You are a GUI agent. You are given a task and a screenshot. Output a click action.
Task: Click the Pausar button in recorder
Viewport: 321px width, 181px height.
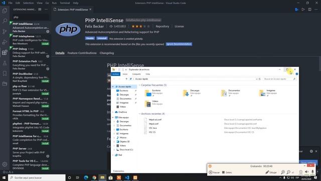(x=214, y=172)
